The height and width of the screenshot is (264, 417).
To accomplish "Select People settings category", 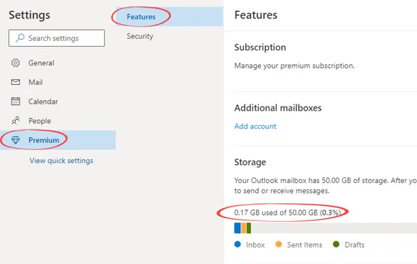I will (x=39, y=121).
